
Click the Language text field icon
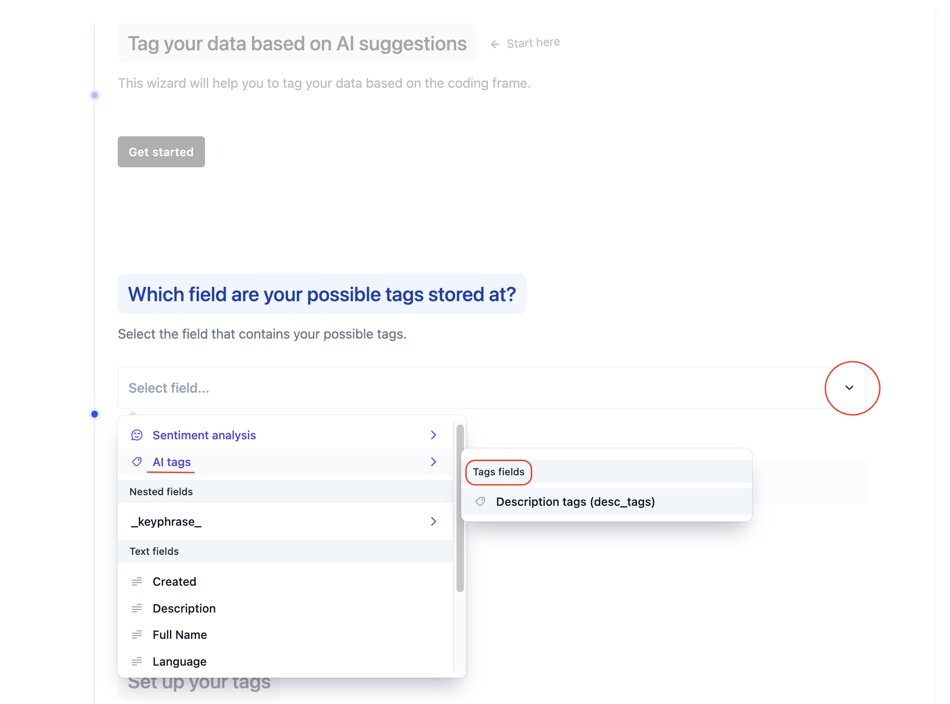[137, 662]
